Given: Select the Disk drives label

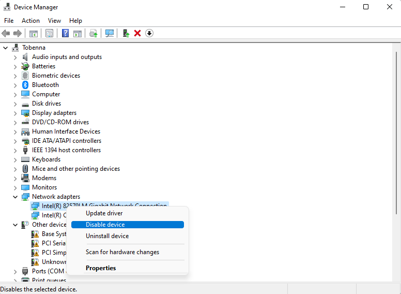Looking at the screenshot, I should pos(47,104).
